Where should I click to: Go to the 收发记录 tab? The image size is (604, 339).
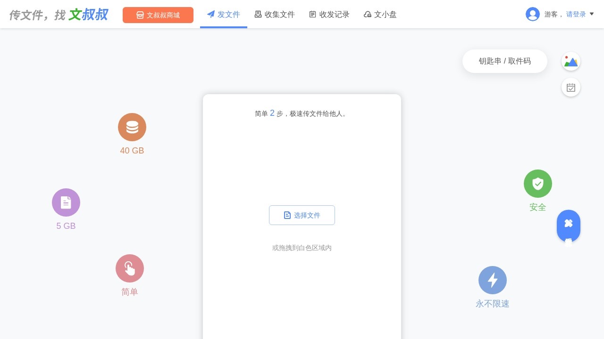[x=329, y=15]
